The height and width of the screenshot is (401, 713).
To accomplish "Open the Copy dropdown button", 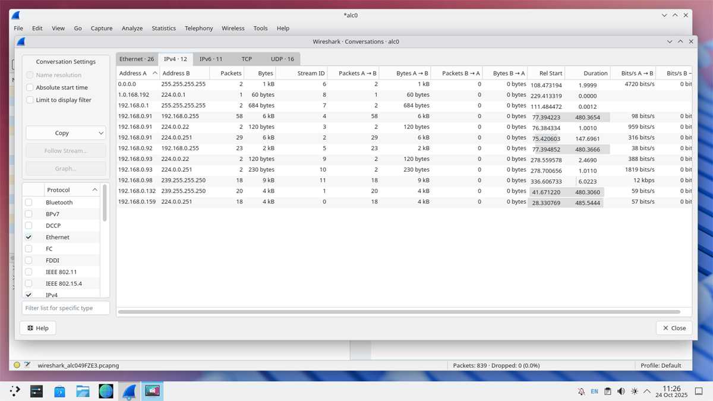I will tap(66, 133).
